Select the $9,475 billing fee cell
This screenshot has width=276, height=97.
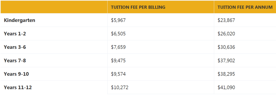pyautogui.click(x=118, y=61)
